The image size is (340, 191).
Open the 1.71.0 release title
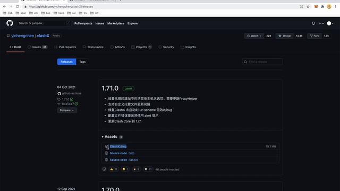point(110,89)
